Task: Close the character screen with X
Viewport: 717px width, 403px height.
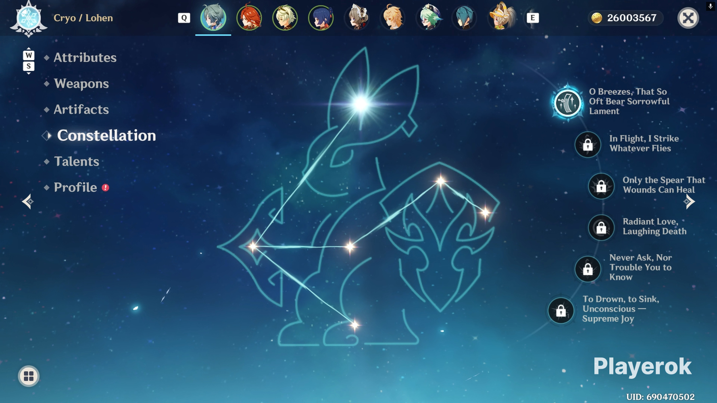Action: point(688,18)
